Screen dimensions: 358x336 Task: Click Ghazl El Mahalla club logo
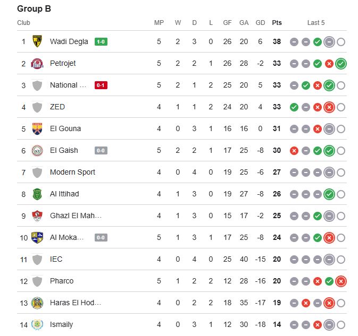[x=37, y=216]
